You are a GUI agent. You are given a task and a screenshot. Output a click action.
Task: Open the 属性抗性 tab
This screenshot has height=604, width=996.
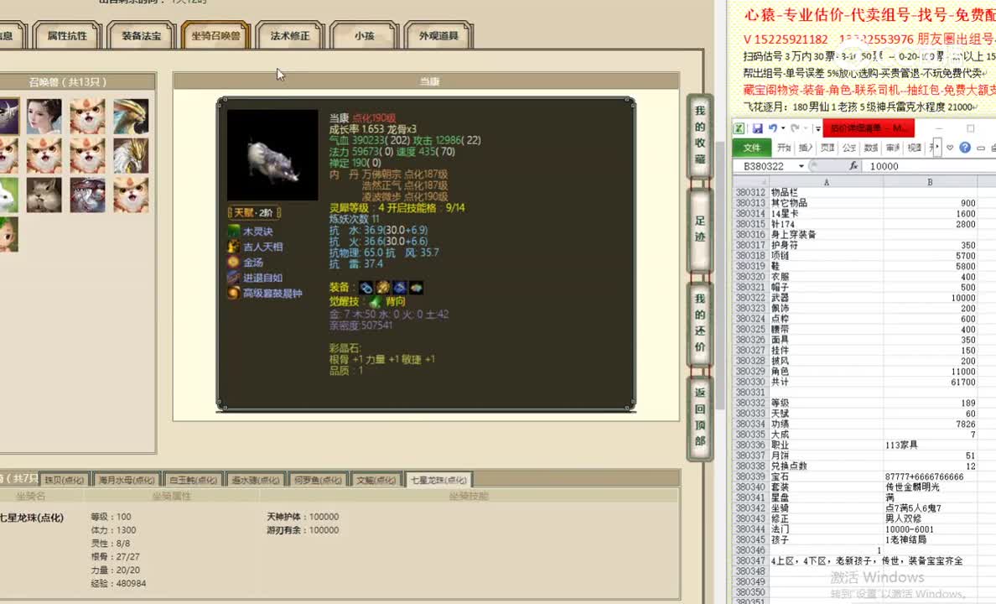click(x=67, y=35)
